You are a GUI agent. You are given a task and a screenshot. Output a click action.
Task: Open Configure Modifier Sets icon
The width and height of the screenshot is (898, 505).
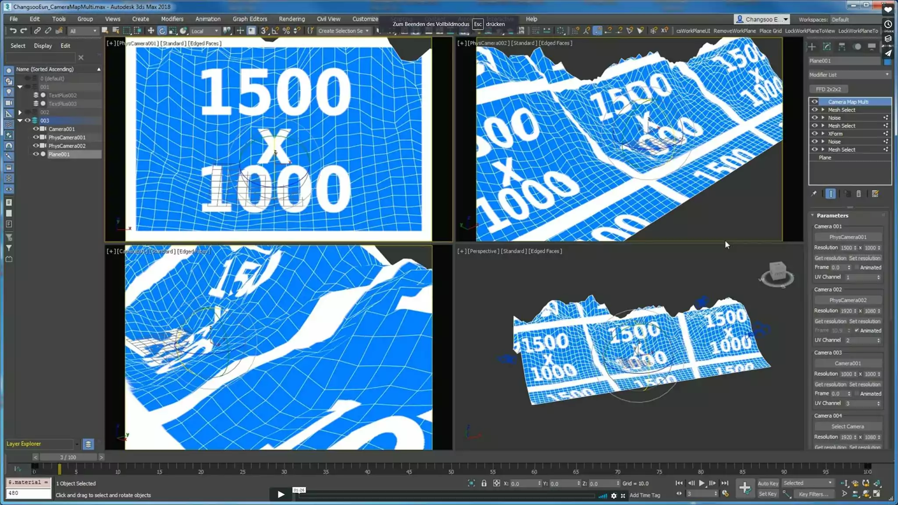(x=875, y=194)
